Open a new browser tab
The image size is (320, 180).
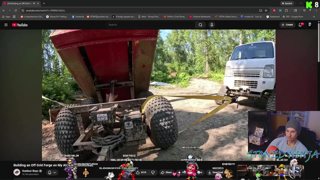[44, 3]
